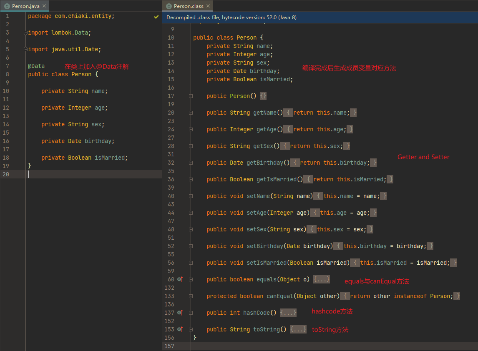The height and width of the screenshot is (351, 478).
Task: Click the fold marker beside setIsMarried method
Action: (191, 263)
